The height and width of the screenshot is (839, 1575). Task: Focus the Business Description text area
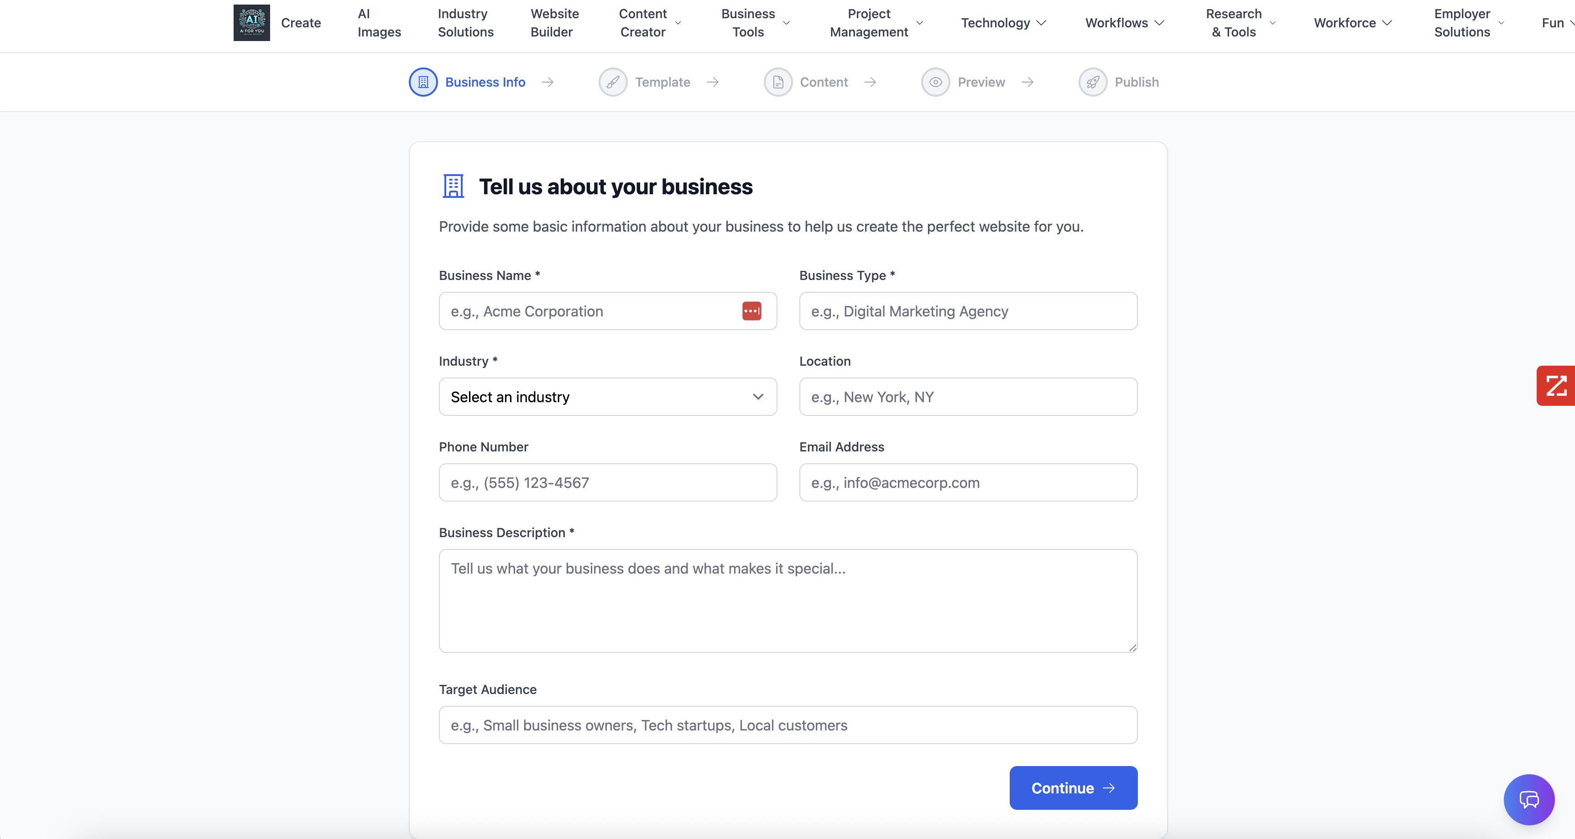click(x=787, y=601)
